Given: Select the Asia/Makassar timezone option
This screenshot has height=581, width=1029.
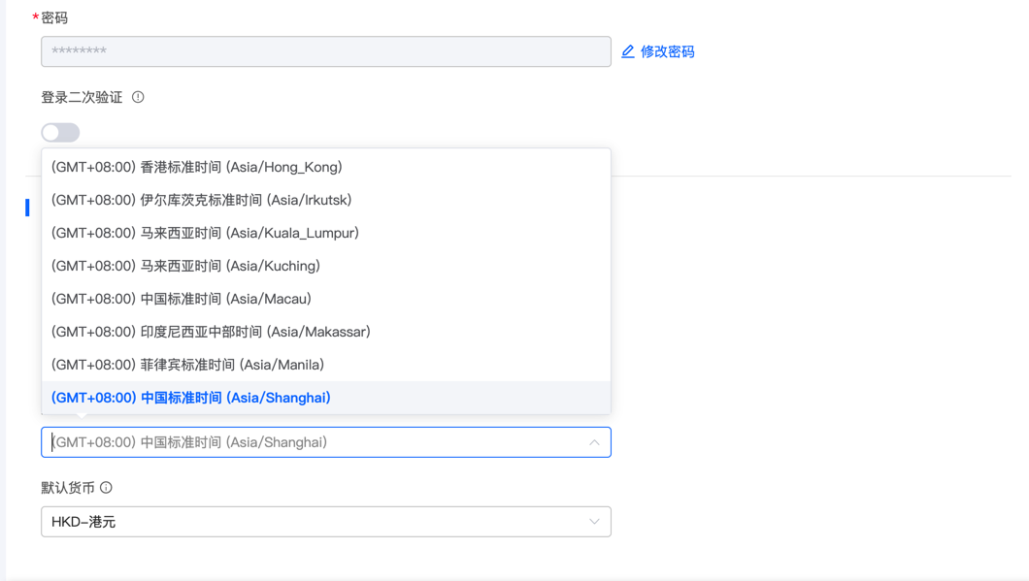Looking at the screenshot, I should tap(211, 332).
